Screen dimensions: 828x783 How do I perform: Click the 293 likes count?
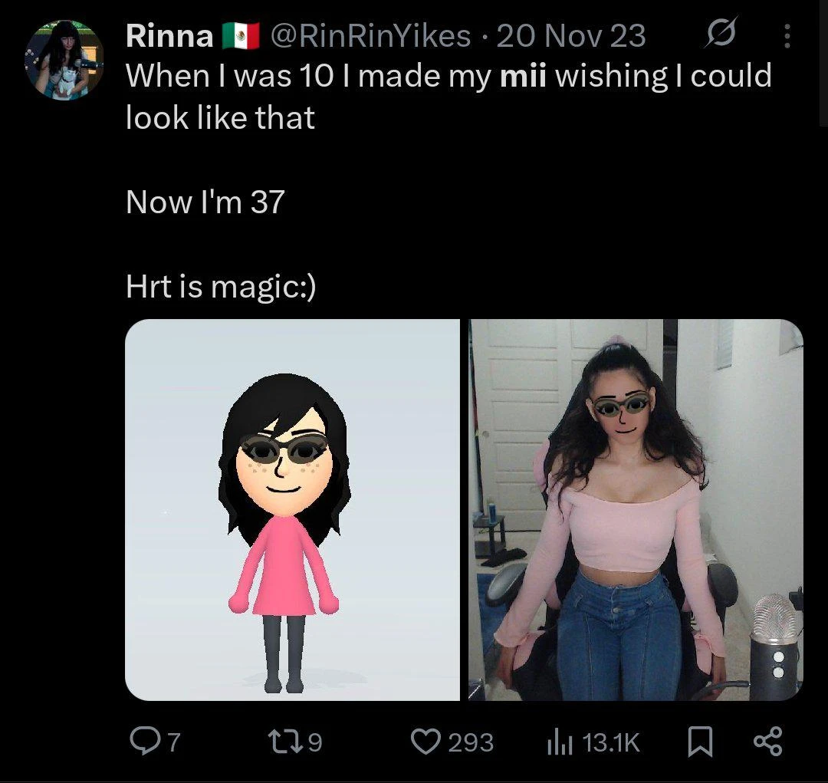[x=470, y=742]
